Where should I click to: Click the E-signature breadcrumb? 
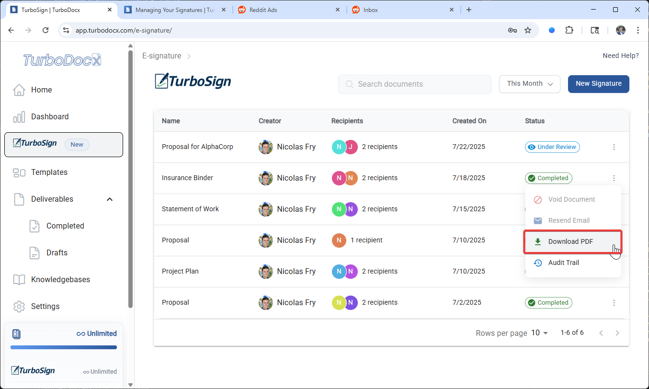162,56
